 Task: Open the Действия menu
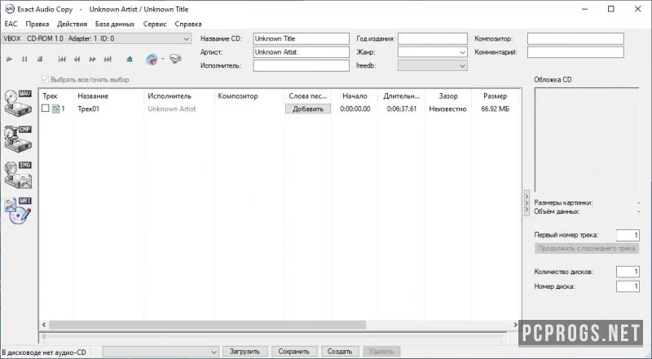click(x=72, y=24)
